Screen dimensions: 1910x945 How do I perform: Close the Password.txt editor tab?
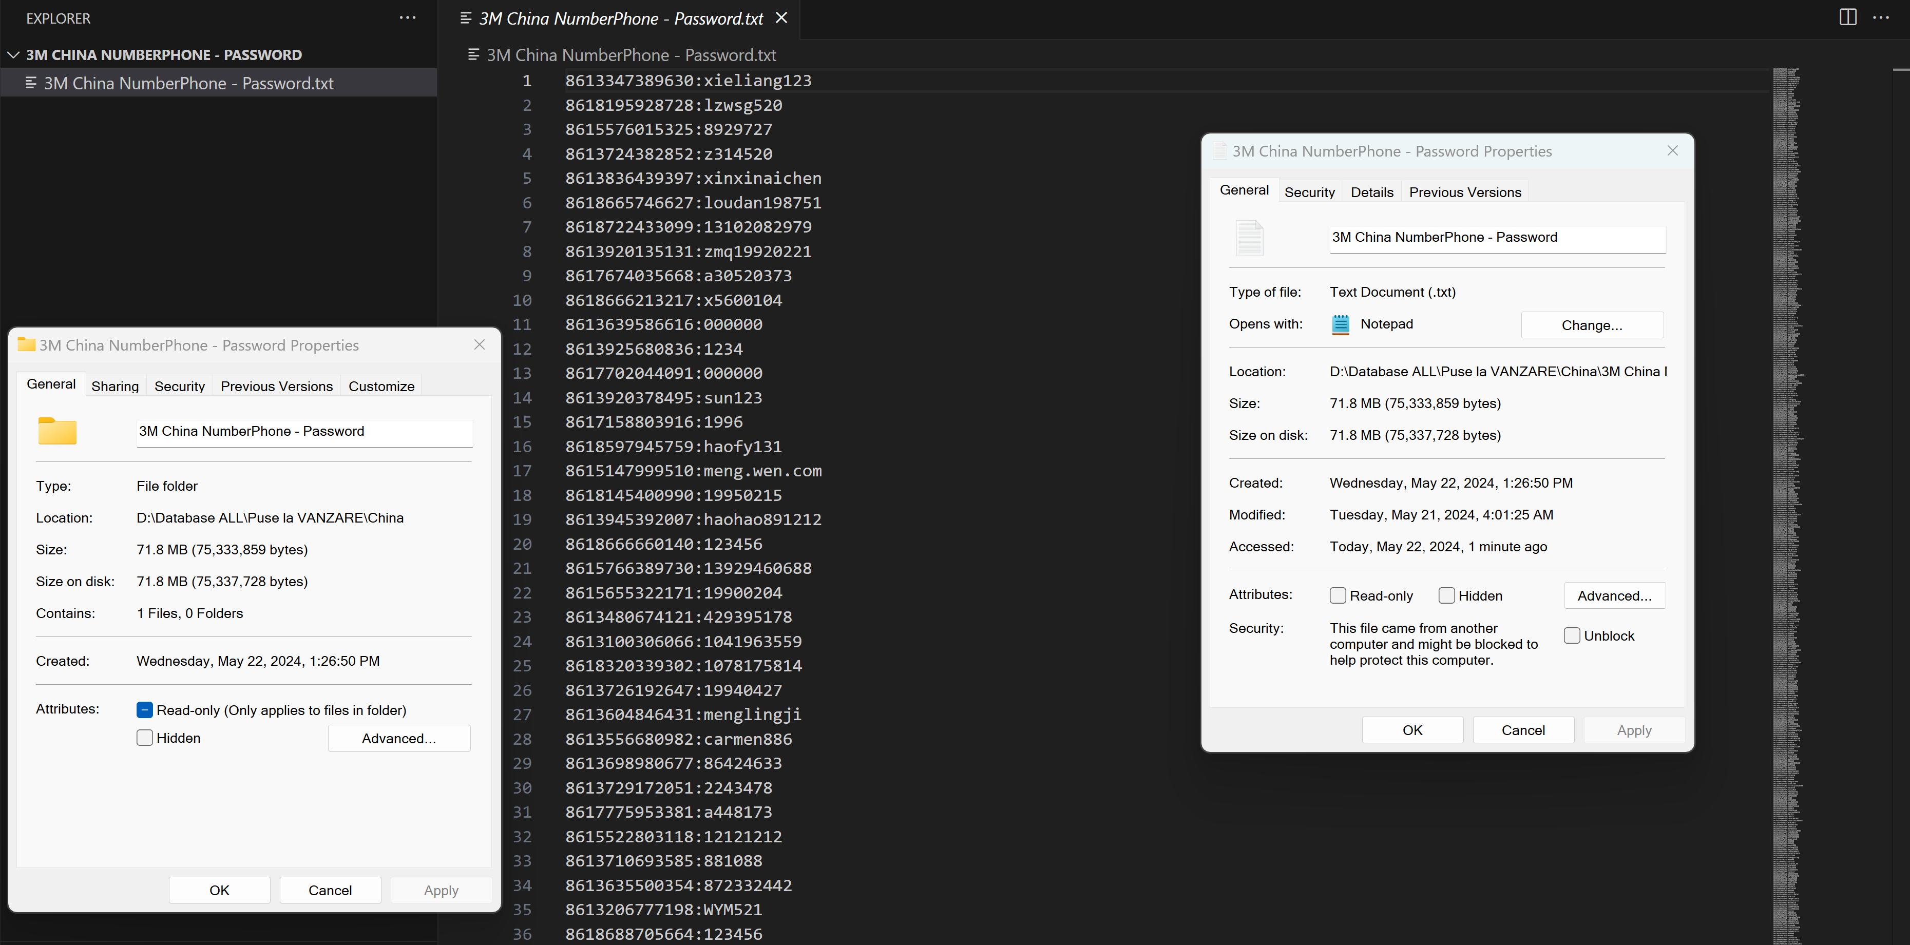click(x=781, y=18)
